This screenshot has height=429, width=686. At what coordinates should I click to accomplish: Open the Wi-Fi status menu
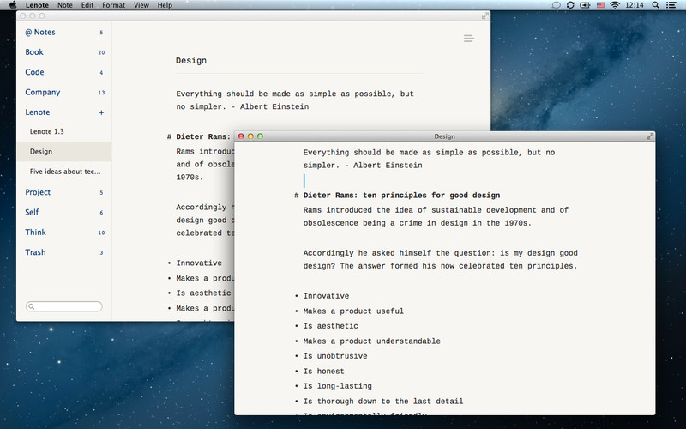coord(615,5)
